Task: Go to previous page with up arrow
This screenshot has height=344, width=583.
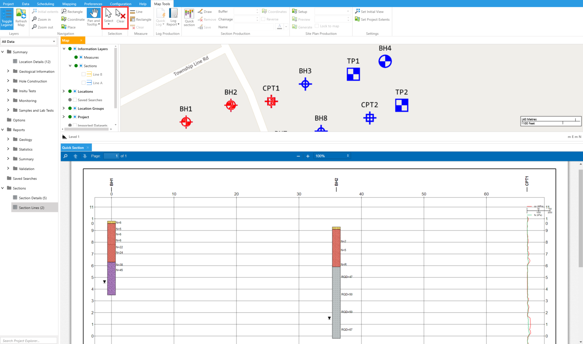Action: 75,156
